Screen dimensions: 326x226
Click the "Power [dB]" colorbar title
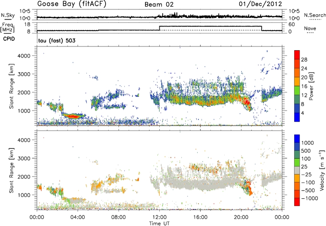(311, 86)
